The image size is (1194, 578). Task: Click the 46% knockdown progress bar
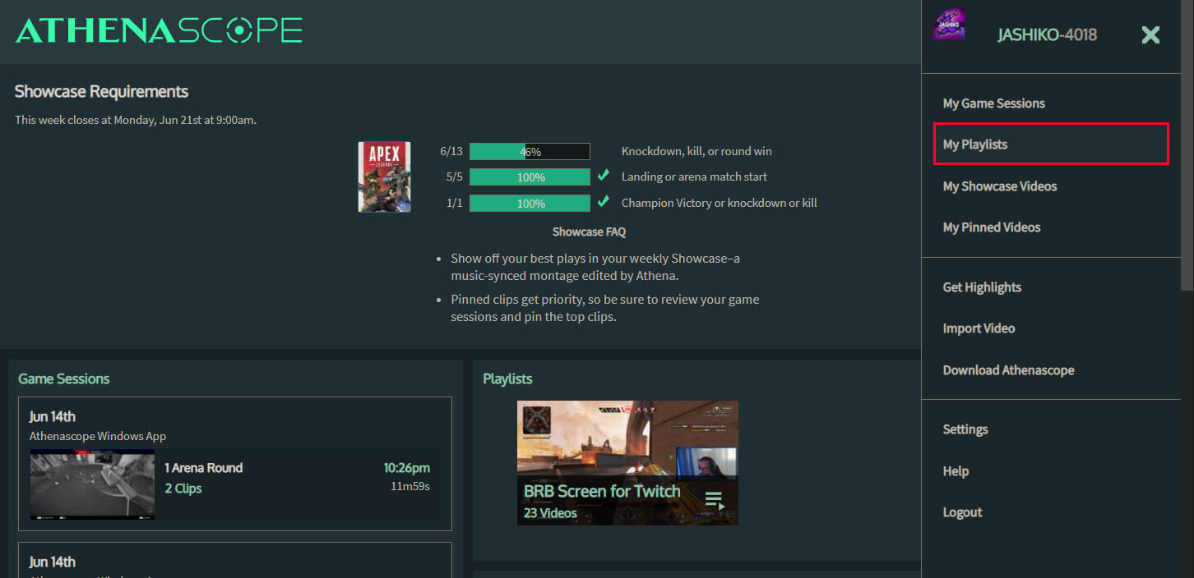pos(530,152)
